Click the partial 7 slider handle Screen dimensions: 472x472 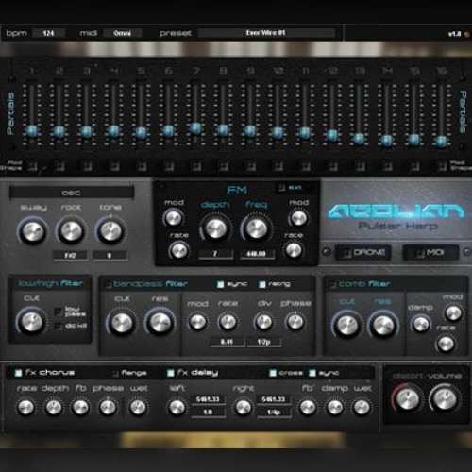coord(195,128)
